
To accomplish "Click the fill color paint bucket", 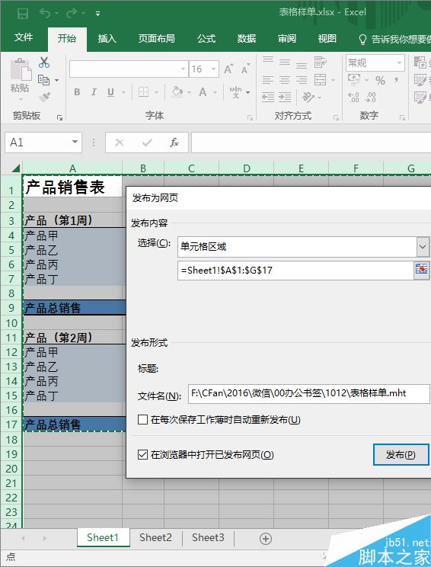I will point(177,92).
